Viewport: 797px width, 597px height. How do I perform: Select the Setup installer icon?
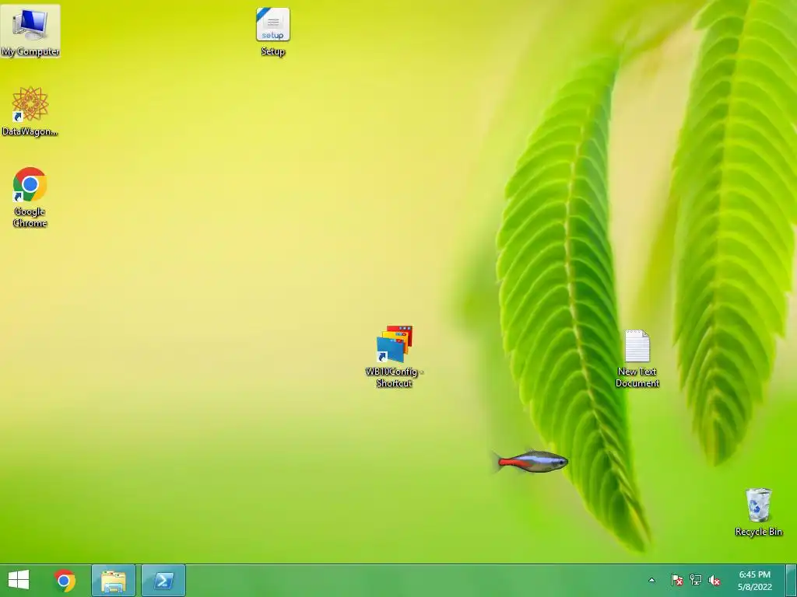click(x=273, y=31)
